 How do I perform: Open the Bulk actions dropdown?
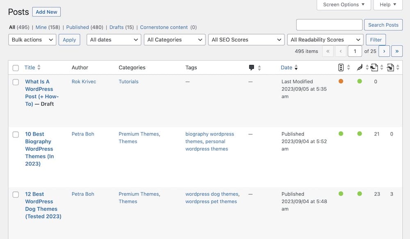pos(32,40)
